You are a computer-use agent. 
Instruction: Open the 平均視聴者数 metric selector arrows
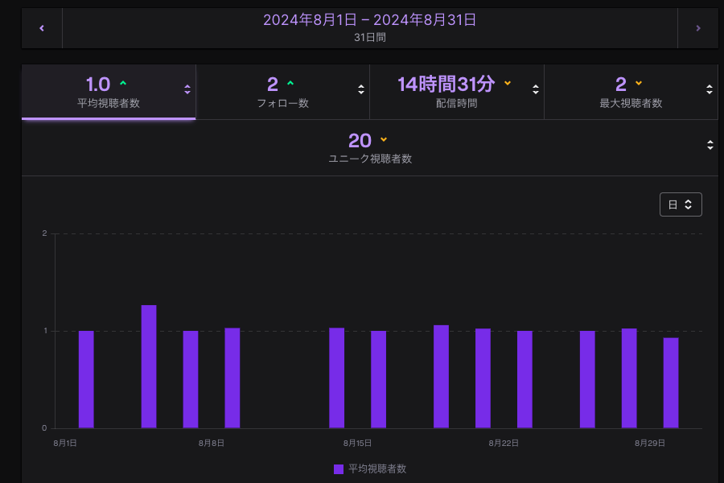(x=187, y=89)
